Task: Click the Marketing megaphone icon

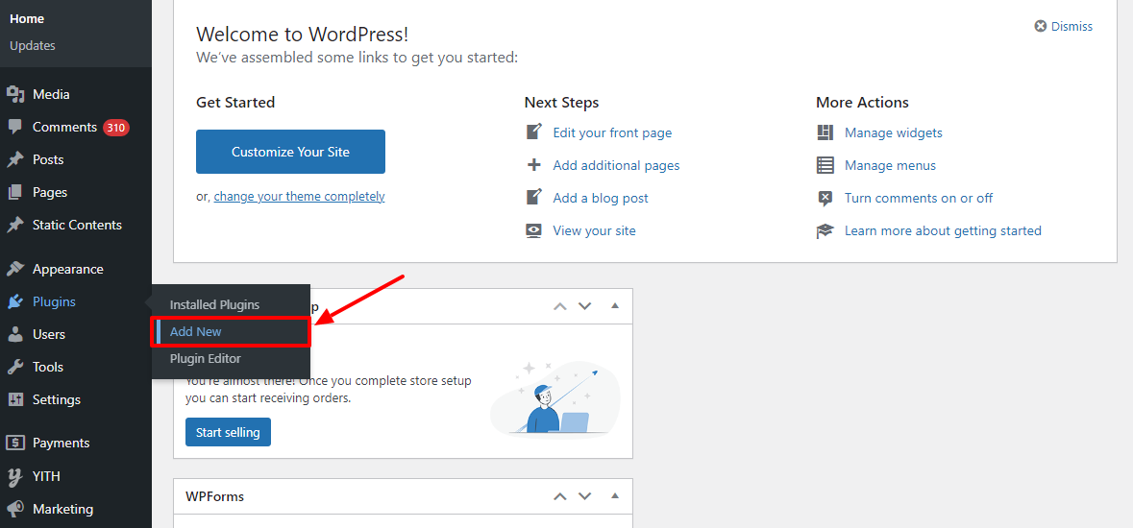Action: (14, 509)
